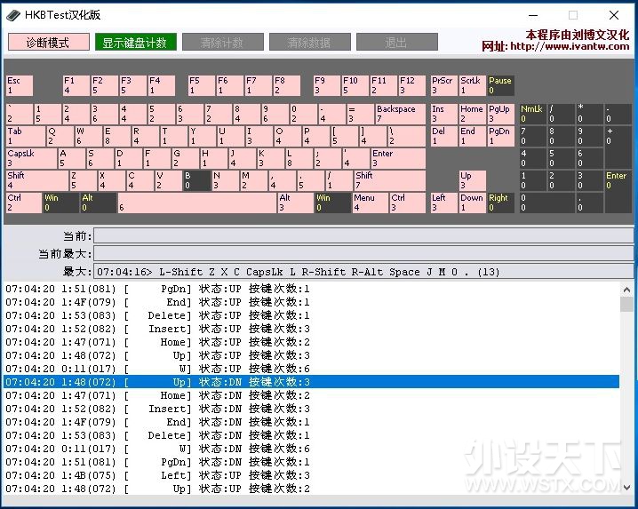
Task: Click the 诊断模式 diagnostic mode button
Action: tap(48, 43)
